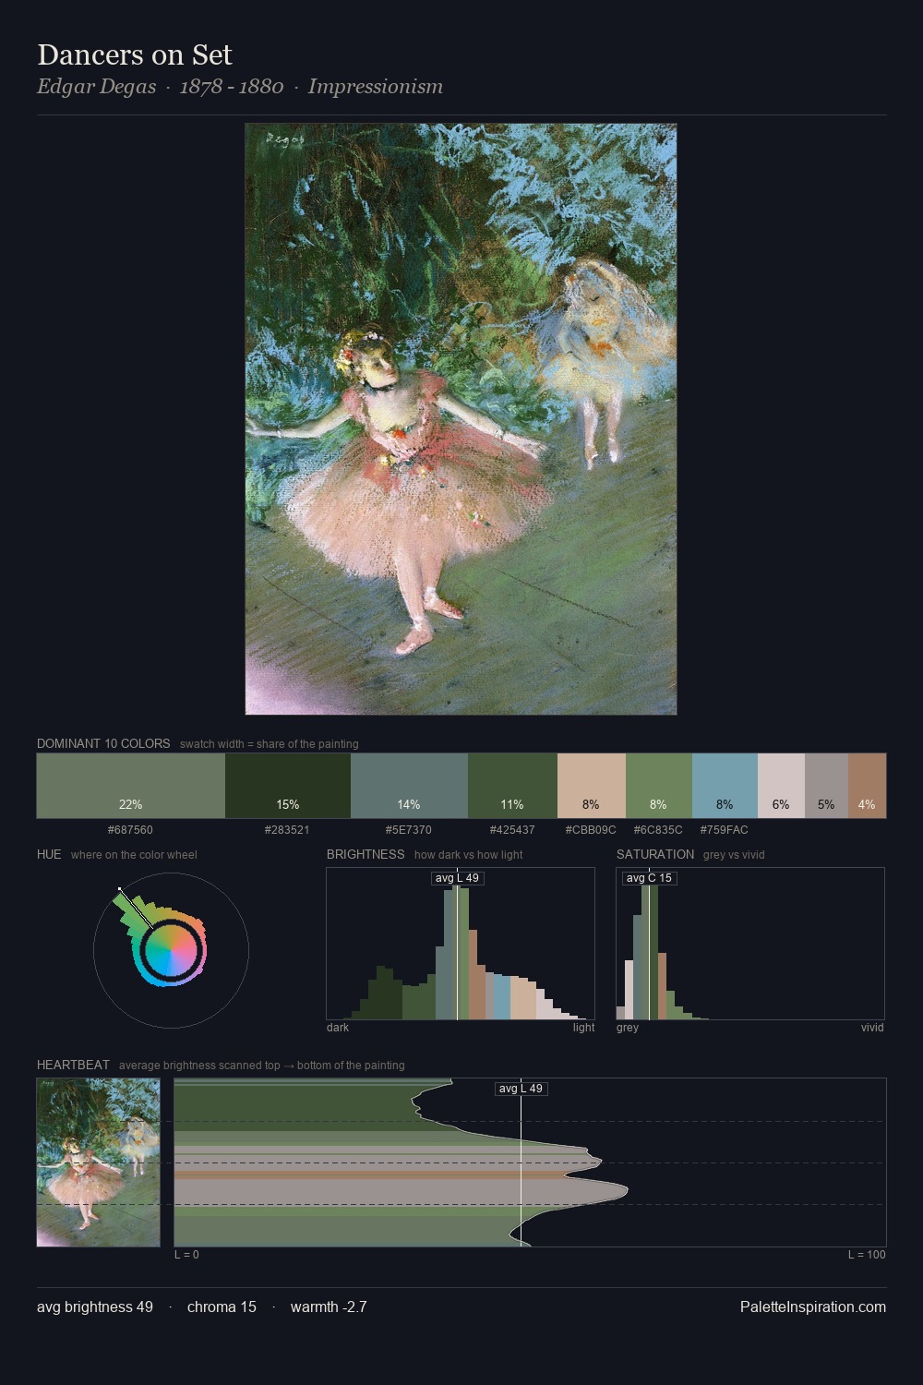Click the brightness histogram chart
Viewport: 923px width, 1385px height.
[x=461, y=944]
